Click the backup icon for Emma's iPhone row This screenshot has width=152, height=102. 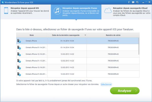click(19, 41)
